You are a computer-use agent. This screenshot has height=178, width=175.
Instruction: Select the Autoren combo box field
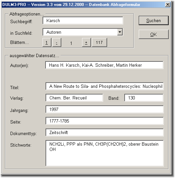(x=83, y=32)
